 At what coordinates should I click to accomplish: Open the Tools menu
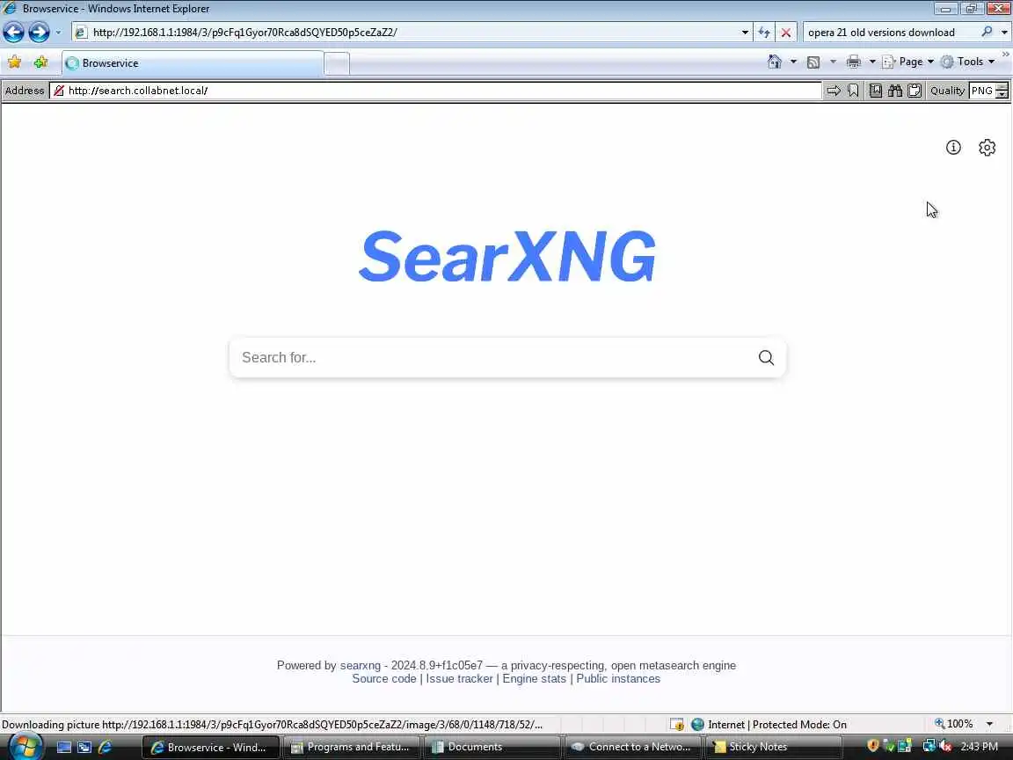click(968, 62)
